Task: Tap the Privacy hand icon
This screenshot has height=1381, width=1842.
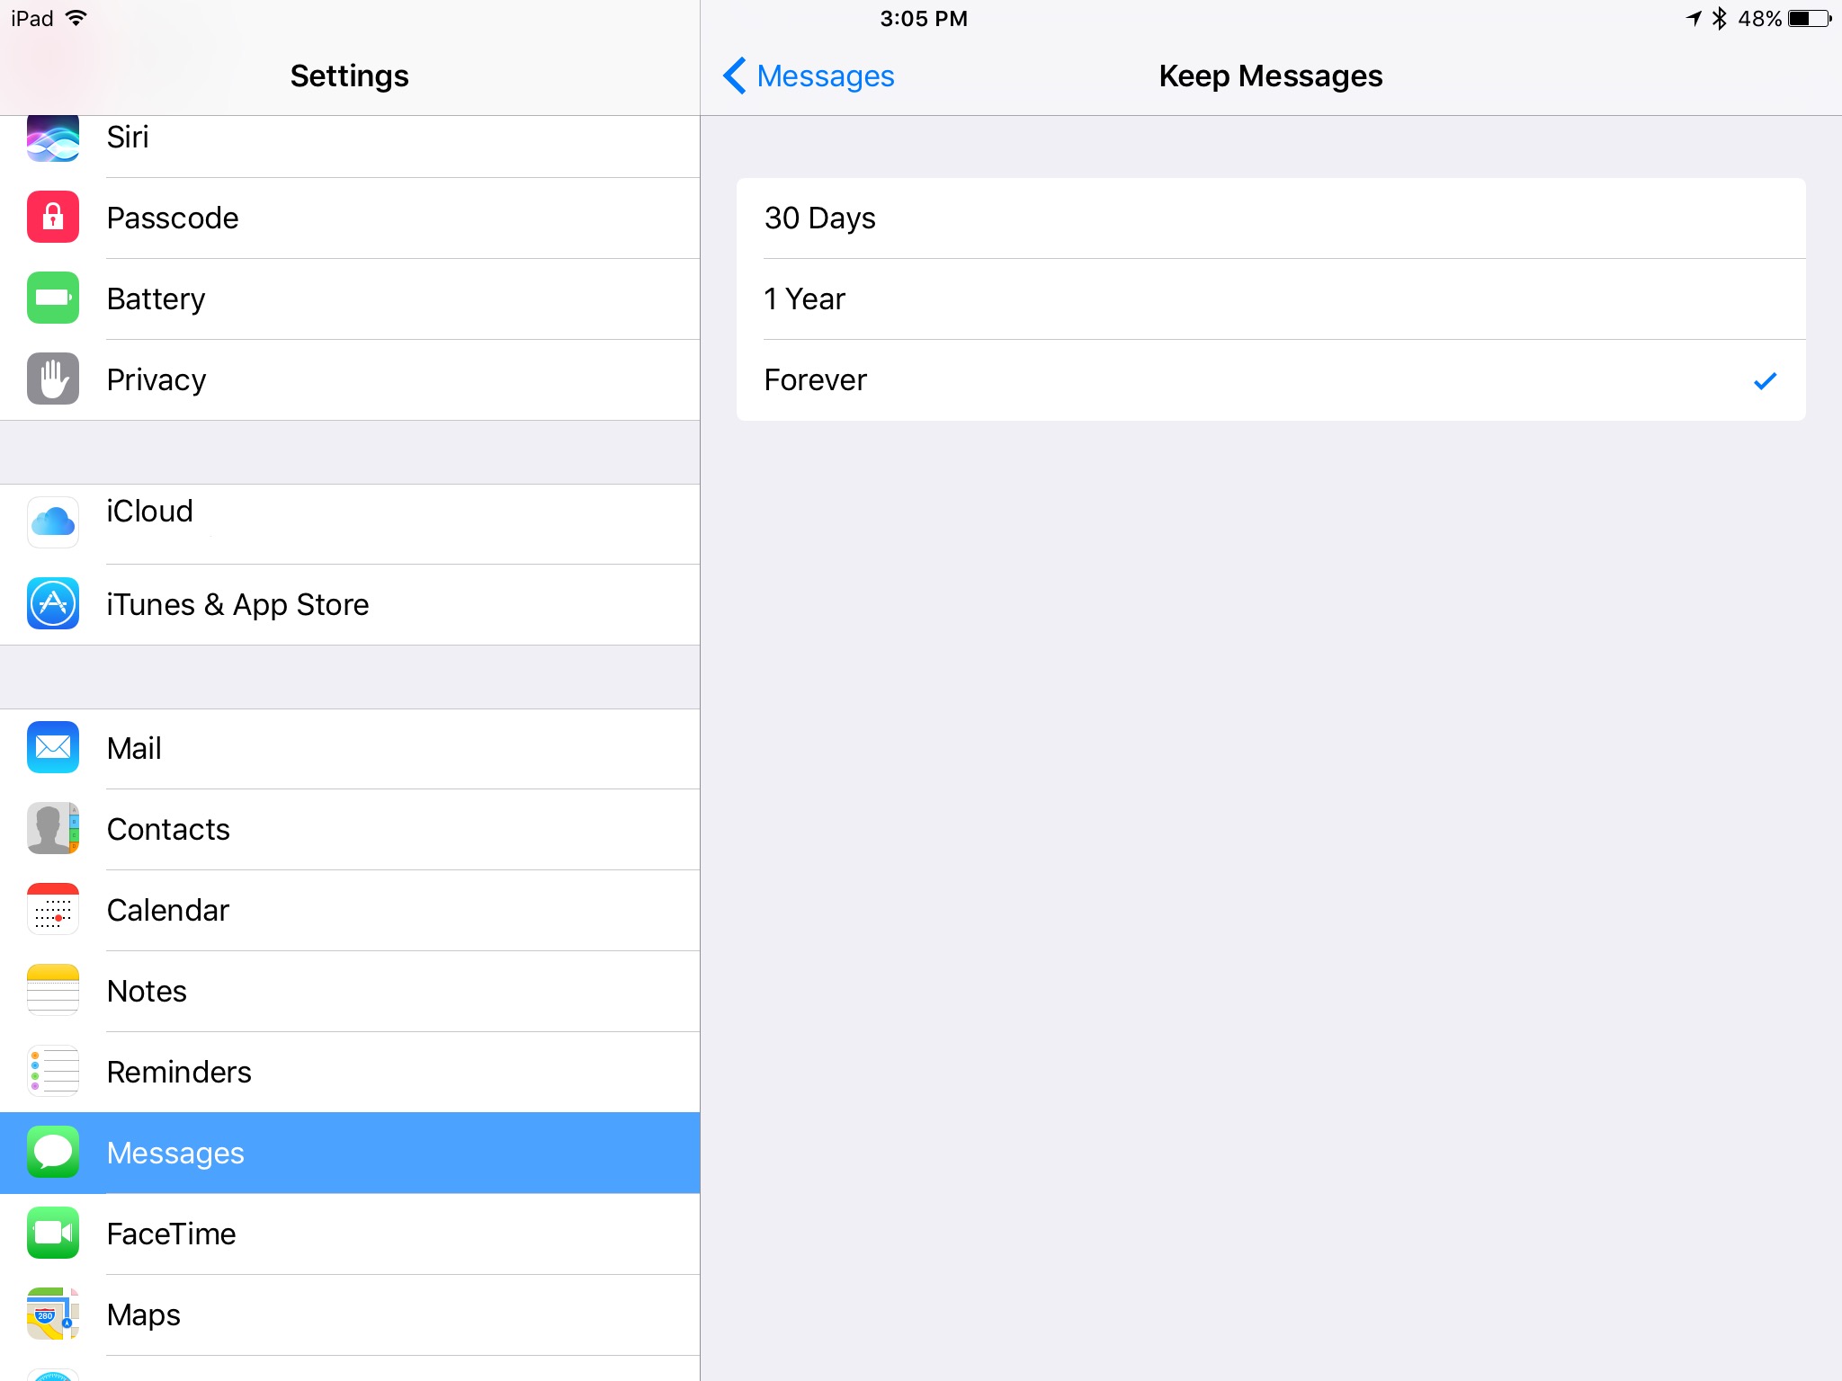Action: point(53,379)
